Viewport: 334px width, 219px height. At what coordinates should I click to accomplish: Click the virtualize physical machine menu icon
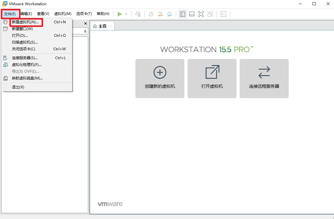(x=6, y=65)
